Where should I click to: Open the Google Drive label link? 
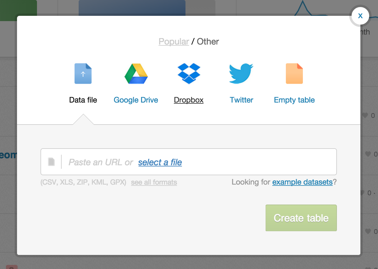pyautogui.click(x=136, y=100)
